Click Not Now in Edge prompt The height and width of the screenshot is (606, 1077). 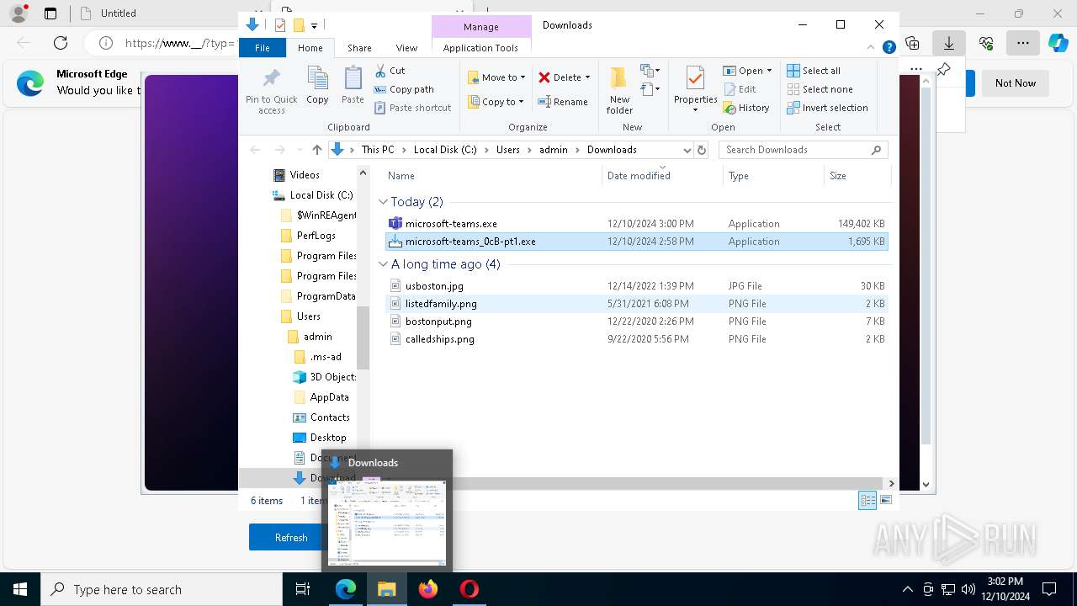[x=1016, y=83]
